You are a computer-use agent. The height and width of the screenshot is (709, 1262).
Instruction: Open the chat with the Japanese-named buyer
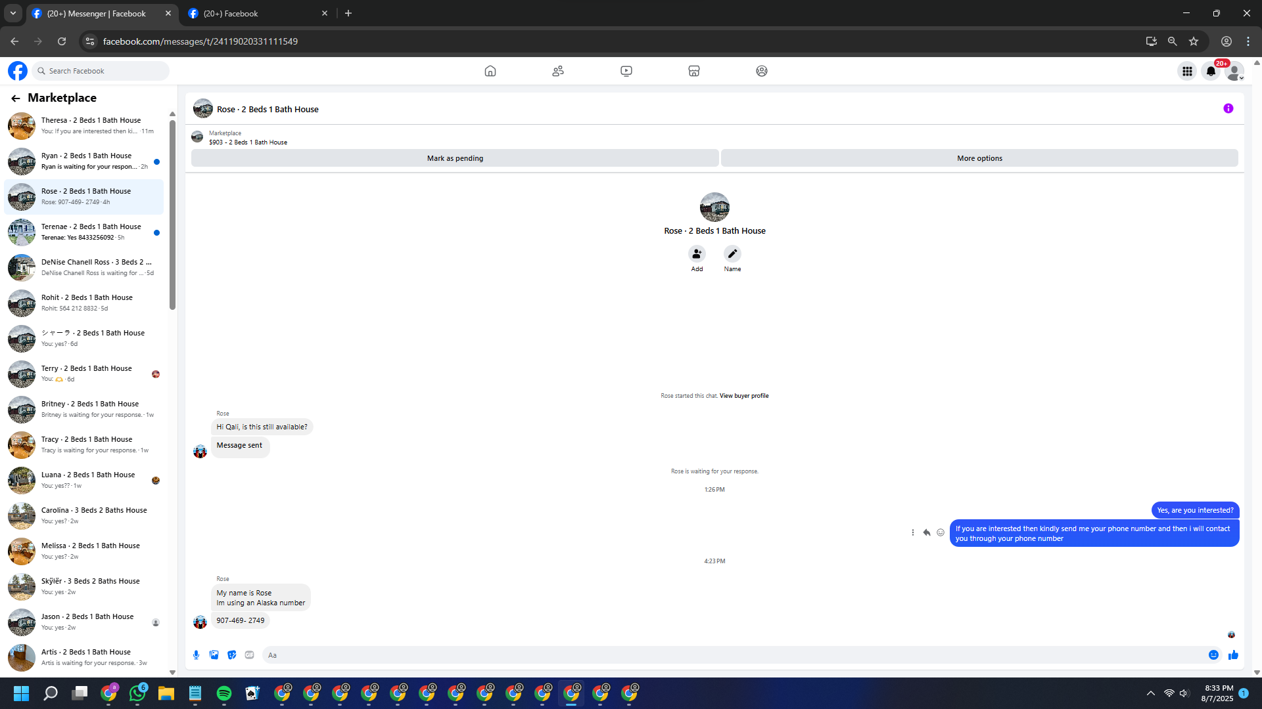(84, 339)
